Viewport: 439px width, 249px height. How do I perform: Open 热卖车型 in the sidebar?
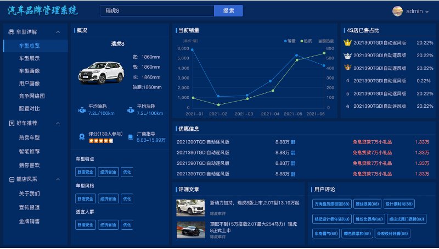tap(30, 137)
